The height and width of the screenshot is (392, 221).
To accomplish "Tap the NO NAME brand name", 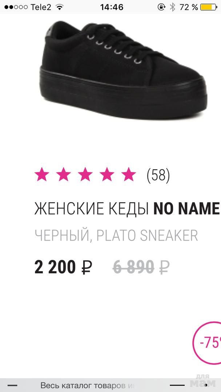I will [186, 209].
